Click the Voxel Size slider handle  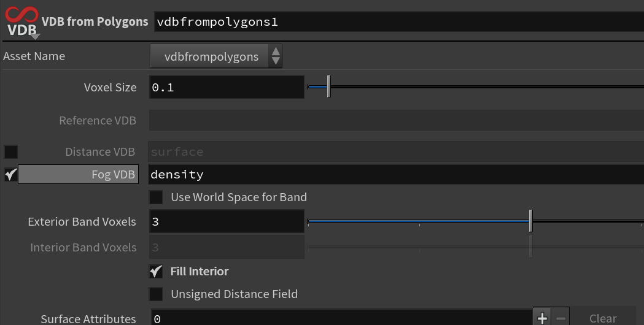click(x=328, y=86)
